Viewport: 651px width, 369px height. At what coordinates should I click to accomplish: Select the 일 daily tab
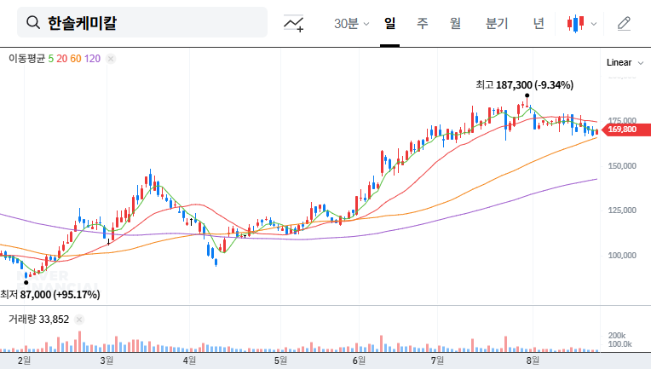tap(390, 23)
